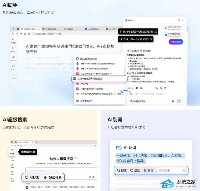Click the translate icon in the assistant toolbar
This screenshot has height=191, width=200.
pyautogui.click(x=141, y=88)
